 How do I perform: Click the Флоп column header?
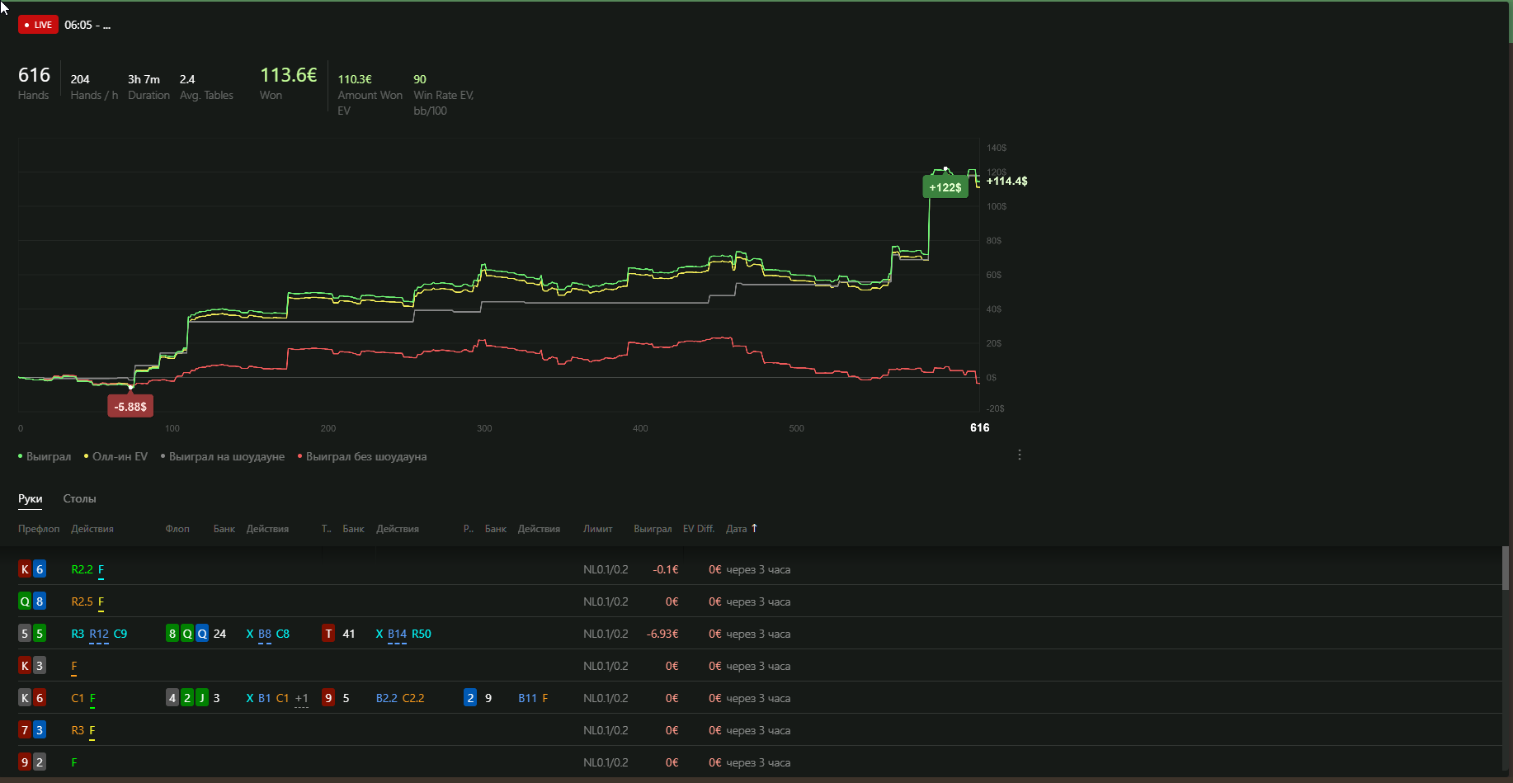[177, 529]
